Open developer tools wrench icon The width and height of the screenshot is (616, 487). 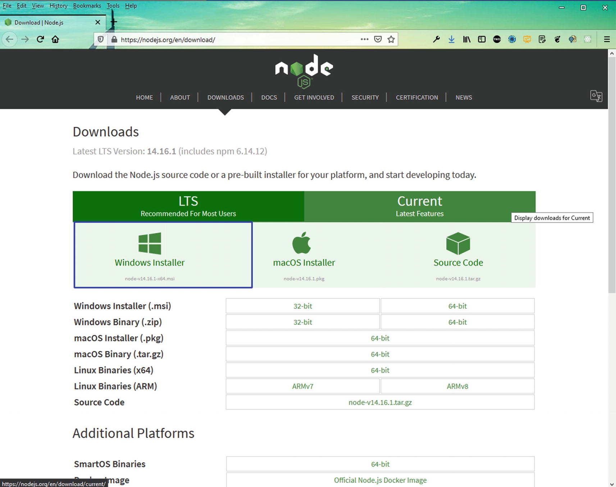coord(436,40)
